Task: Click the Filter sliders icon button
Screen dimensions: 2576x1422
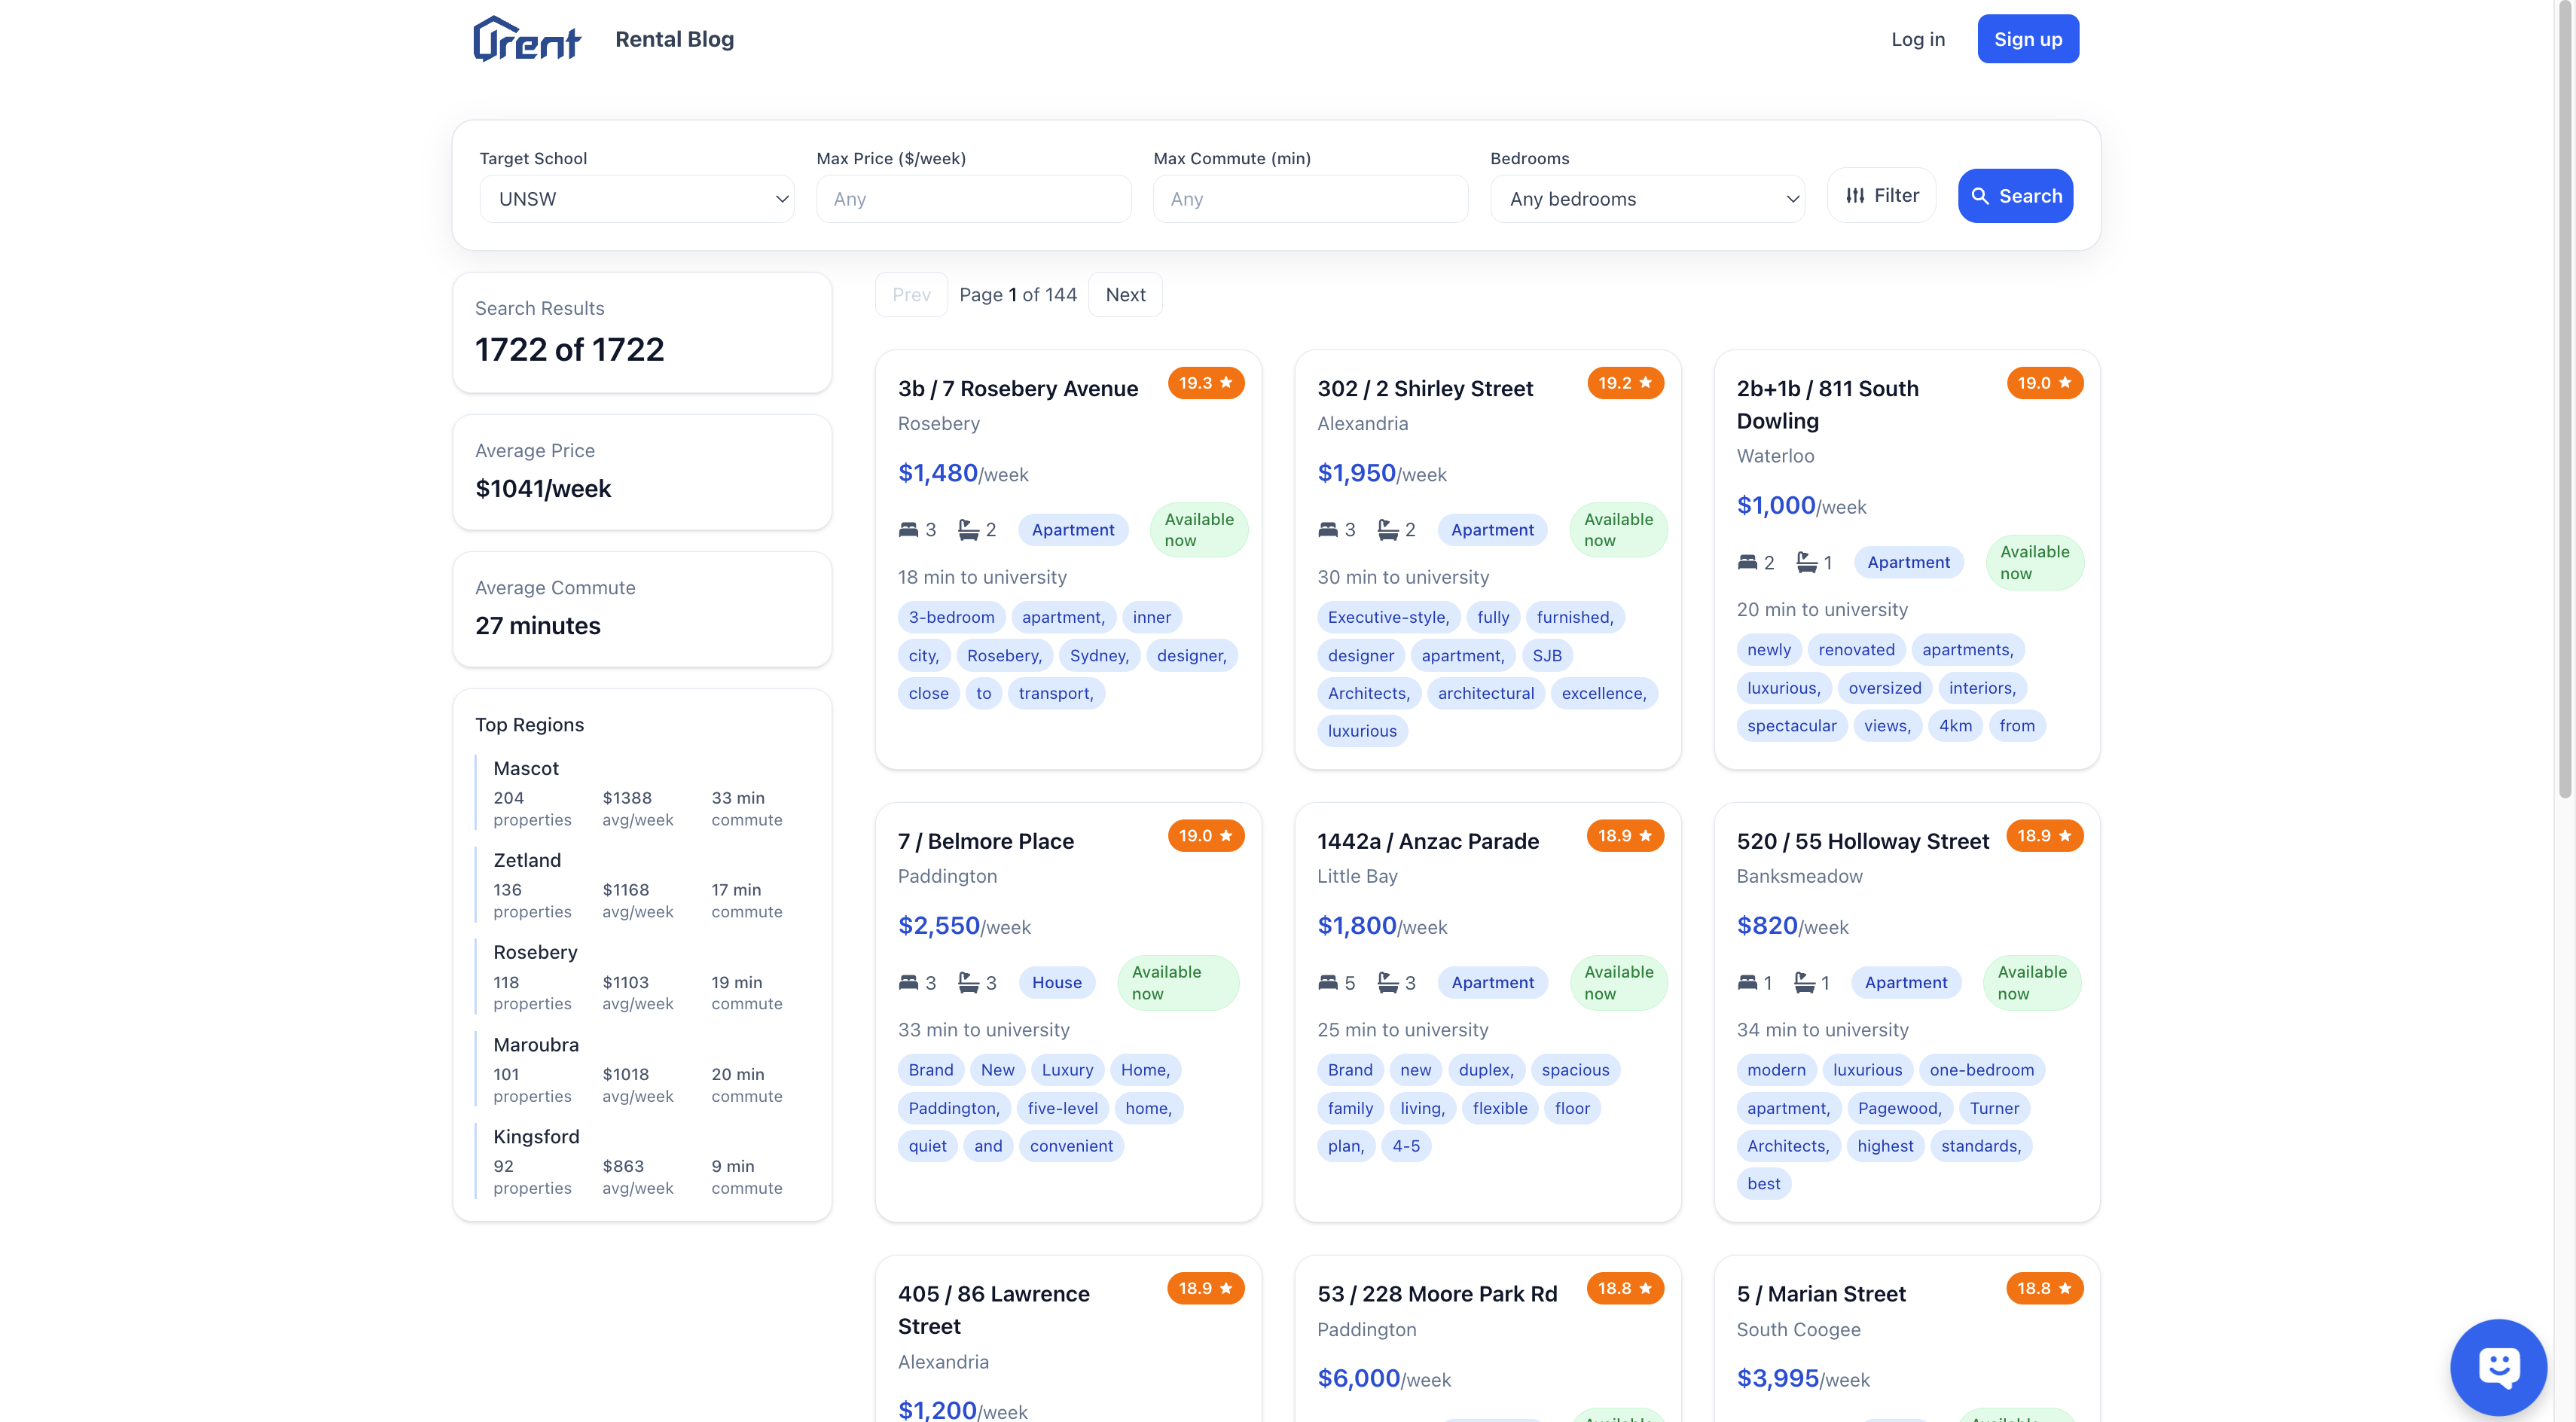Action: click(1881, 195)
